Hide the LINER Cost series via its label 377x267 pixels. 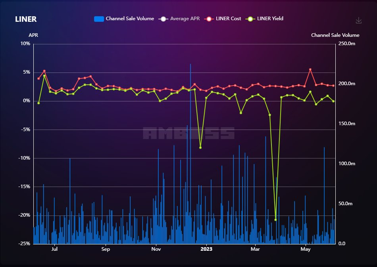pos(228,19)
